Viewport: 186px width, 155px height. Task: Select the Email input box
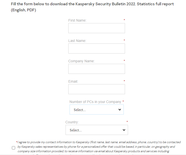click(x=97, y=89)
